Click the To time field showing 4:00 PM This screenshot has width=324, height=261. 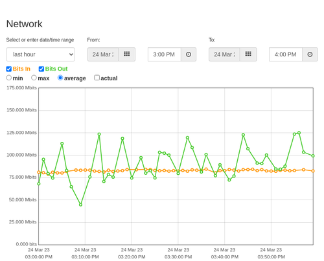tap(286, 54)
